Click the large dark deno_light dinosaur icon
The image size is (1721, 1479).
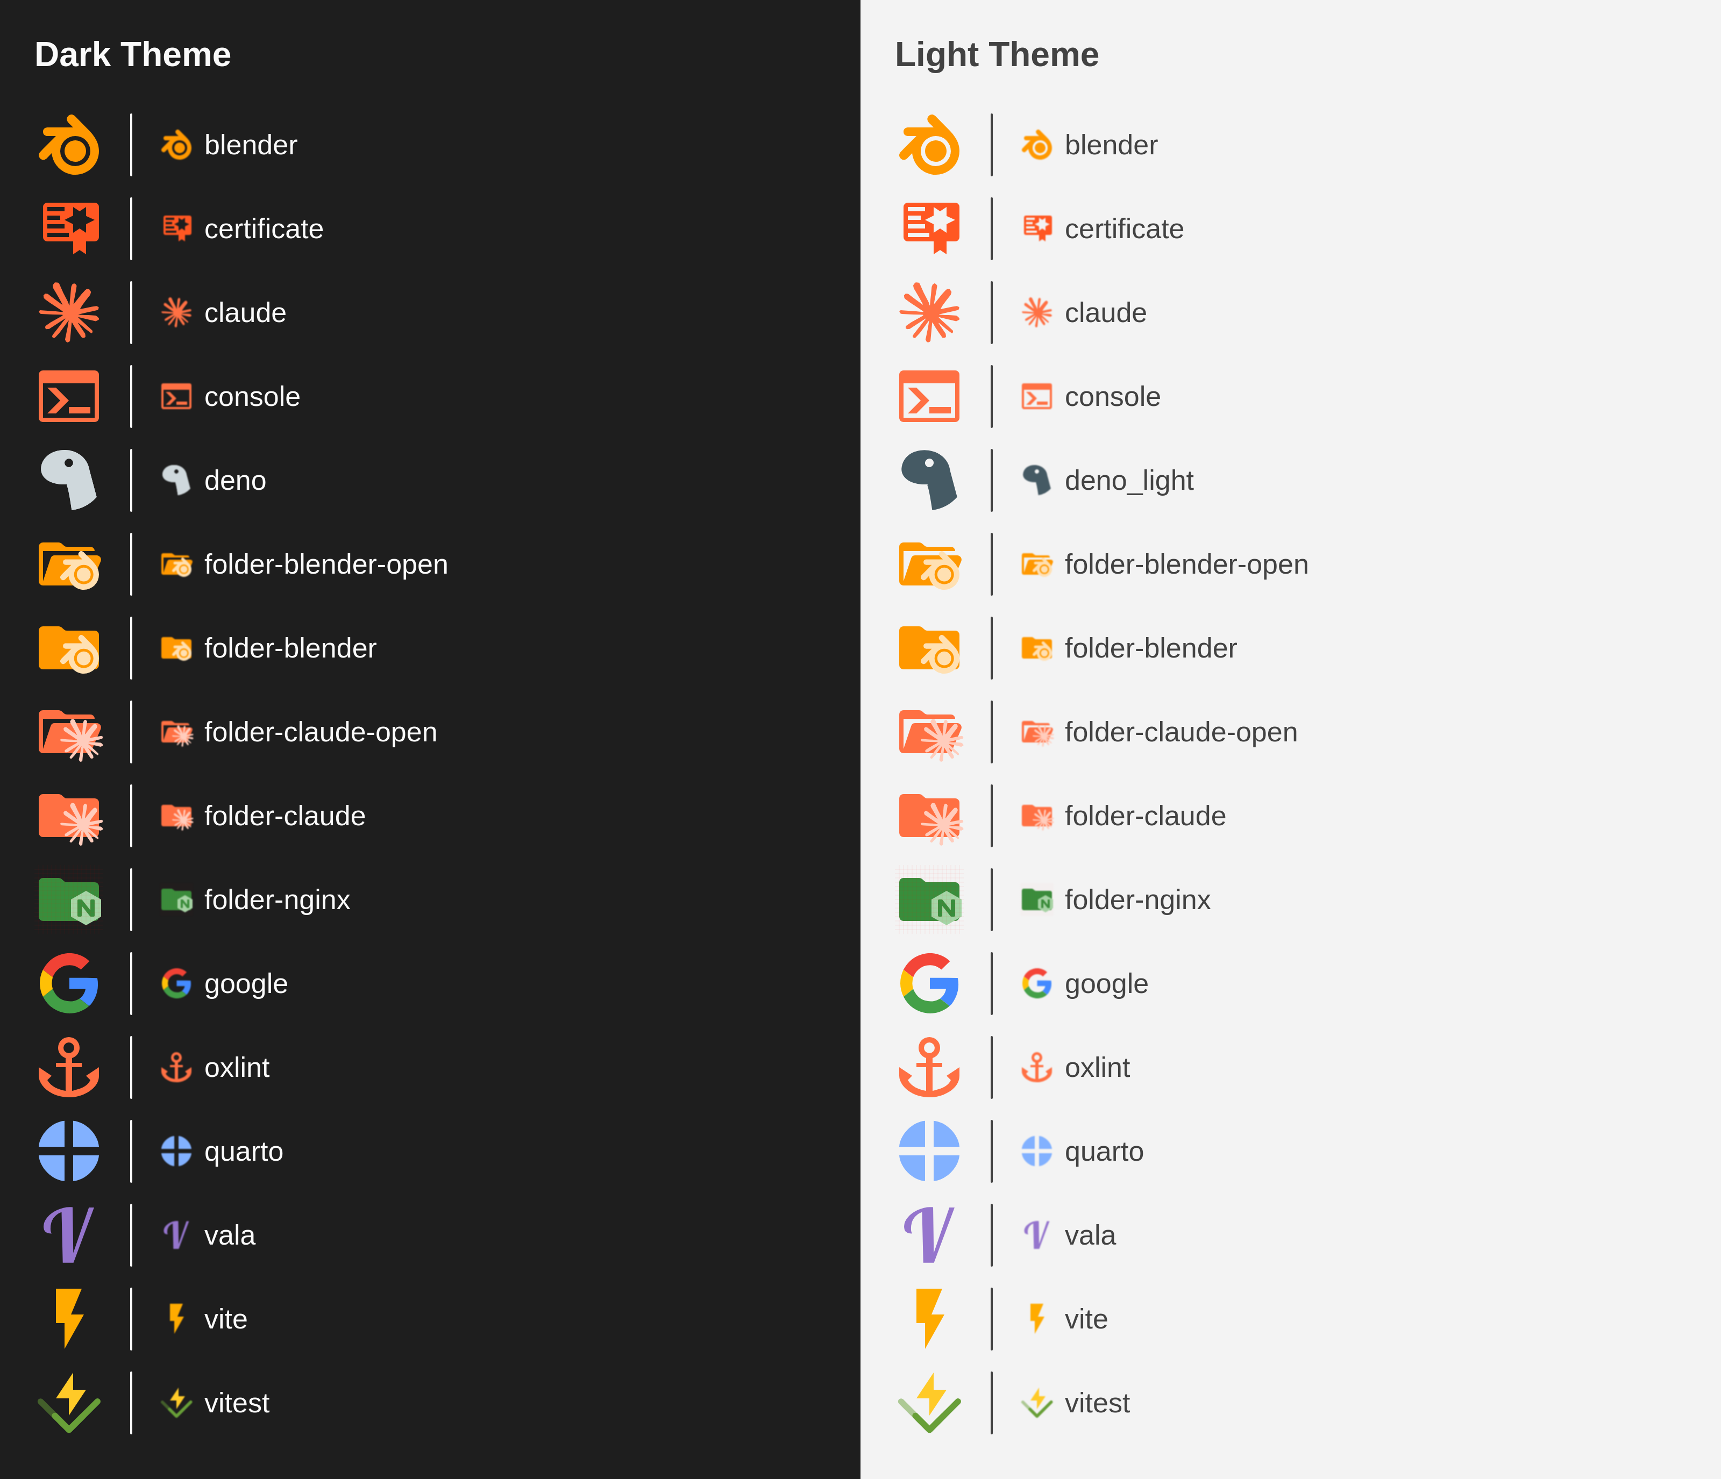[929, 480]
